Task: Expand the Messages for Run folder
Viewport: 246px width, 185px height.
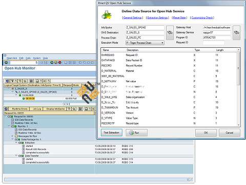Action: pyautogui.click(x=12, y=136)
